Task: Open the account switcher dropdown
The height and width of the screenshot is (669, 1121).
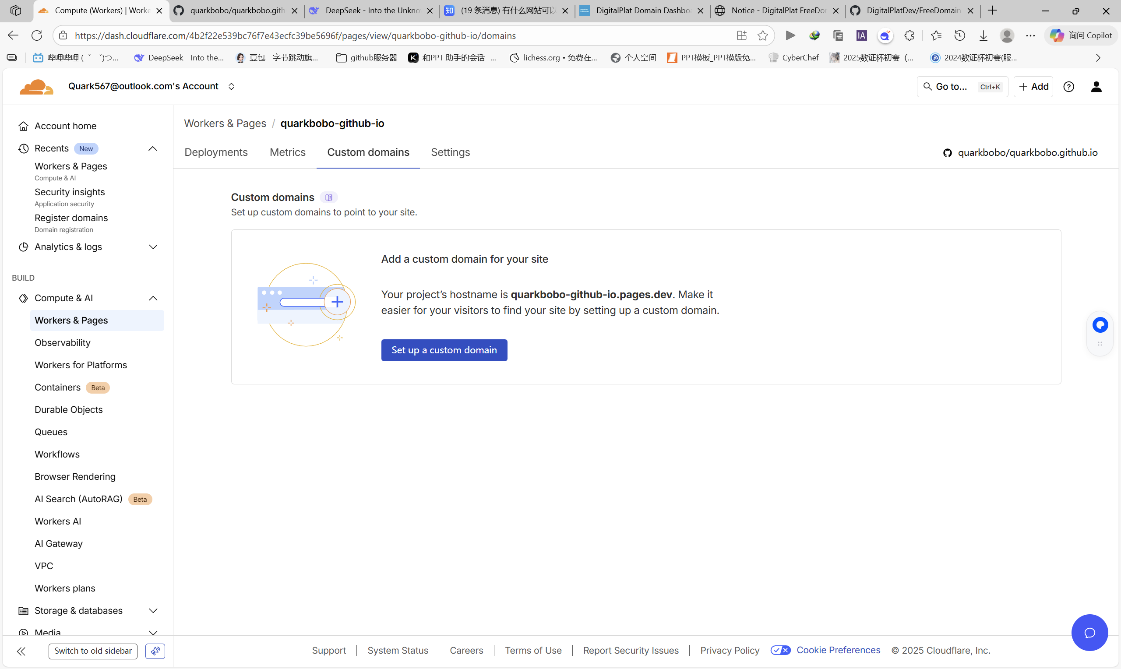Action: pos(231,87)
